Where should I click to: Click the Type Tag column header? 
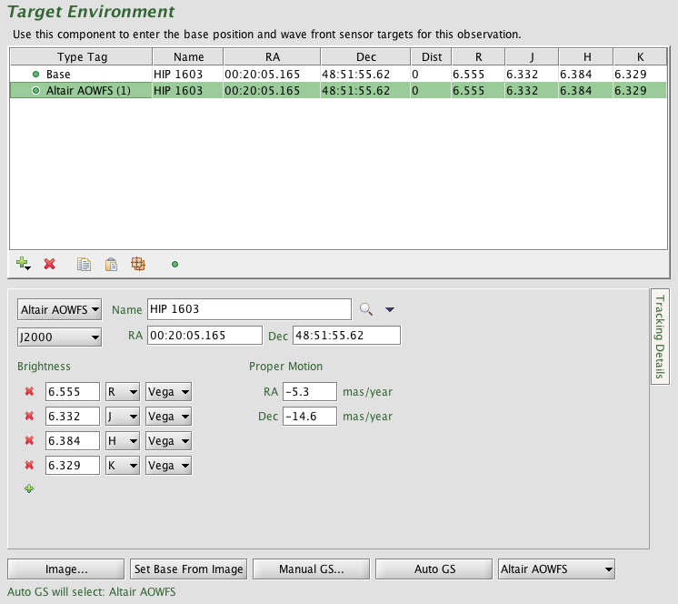(81, 56)
